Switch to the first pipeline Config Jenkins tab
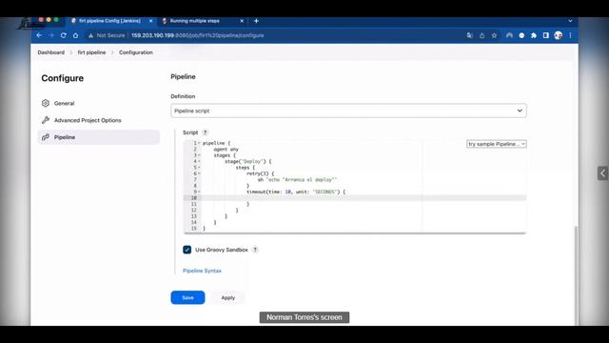This screenshot has width=609, height=343. point(109,21)
